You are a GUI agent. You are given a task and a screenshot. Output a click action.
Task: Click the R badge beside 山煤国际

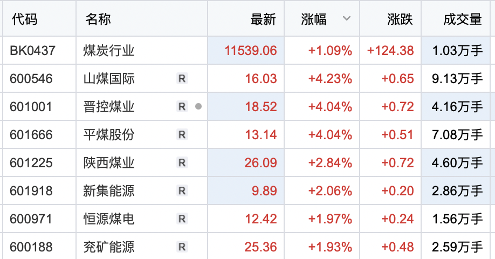tap(182, 79)
